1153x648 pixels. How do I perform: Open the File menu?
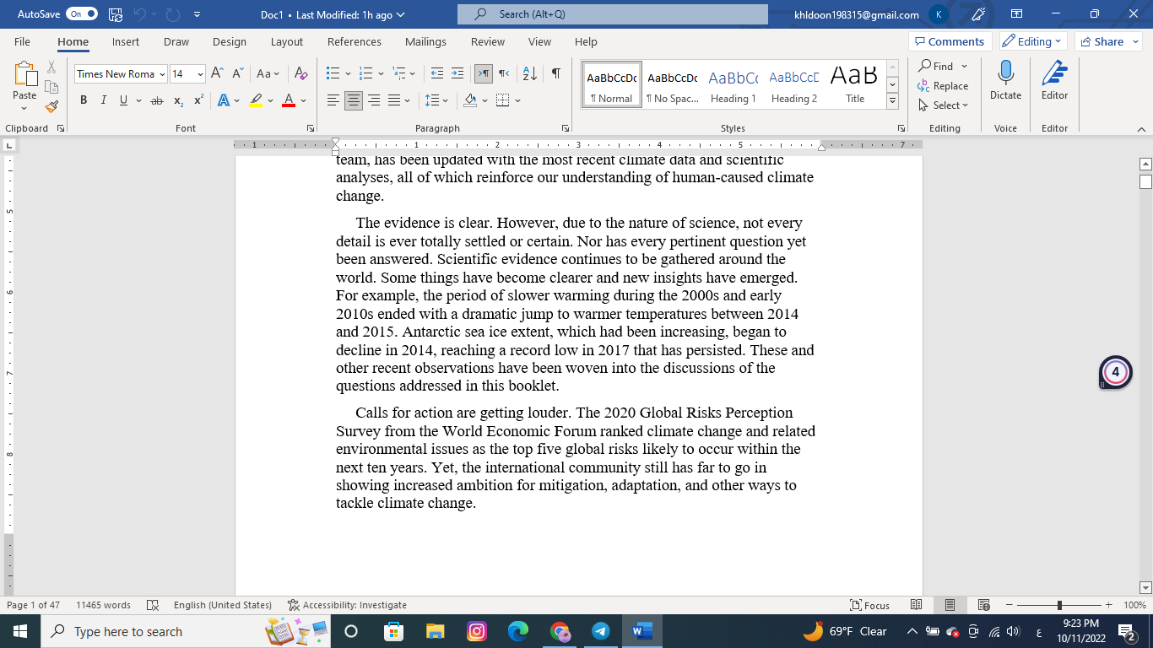click(x=22, y=41)
